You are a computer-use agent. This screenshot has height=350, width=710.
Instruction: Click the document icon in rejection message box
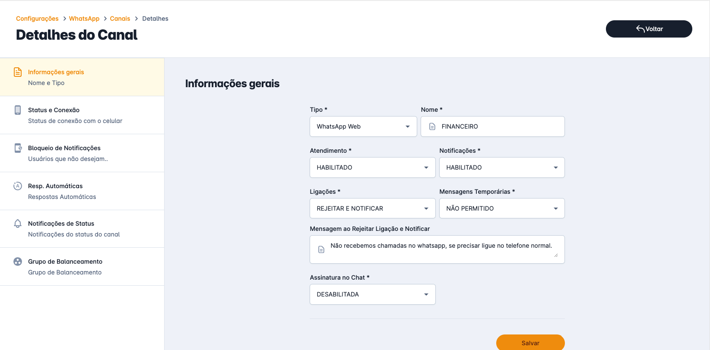321,249
